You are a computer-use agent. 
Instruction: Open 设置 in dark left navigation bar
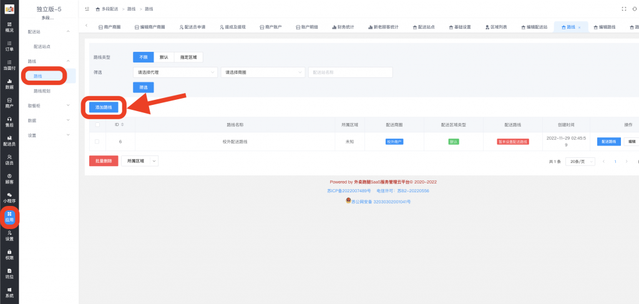(x=9, y=236)
